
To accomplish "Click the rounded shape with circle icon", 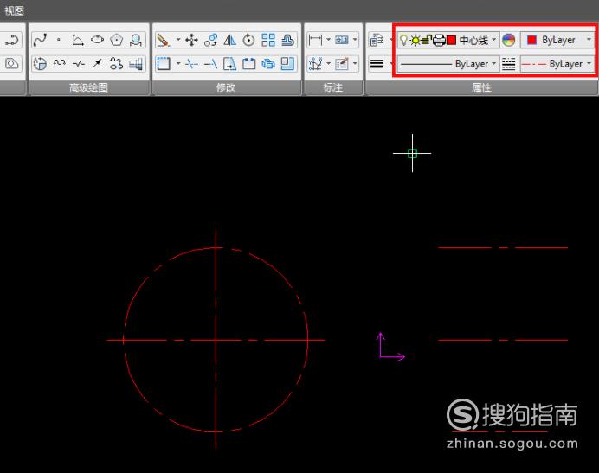I will [12, 63].
